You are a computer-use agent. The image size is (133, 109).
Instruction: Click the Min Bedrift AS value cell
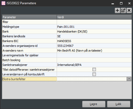pos(94,51)
